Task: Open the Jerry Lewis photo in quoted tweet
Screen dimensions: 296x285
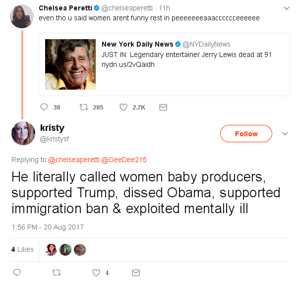Action: click(x=70, y=64)
